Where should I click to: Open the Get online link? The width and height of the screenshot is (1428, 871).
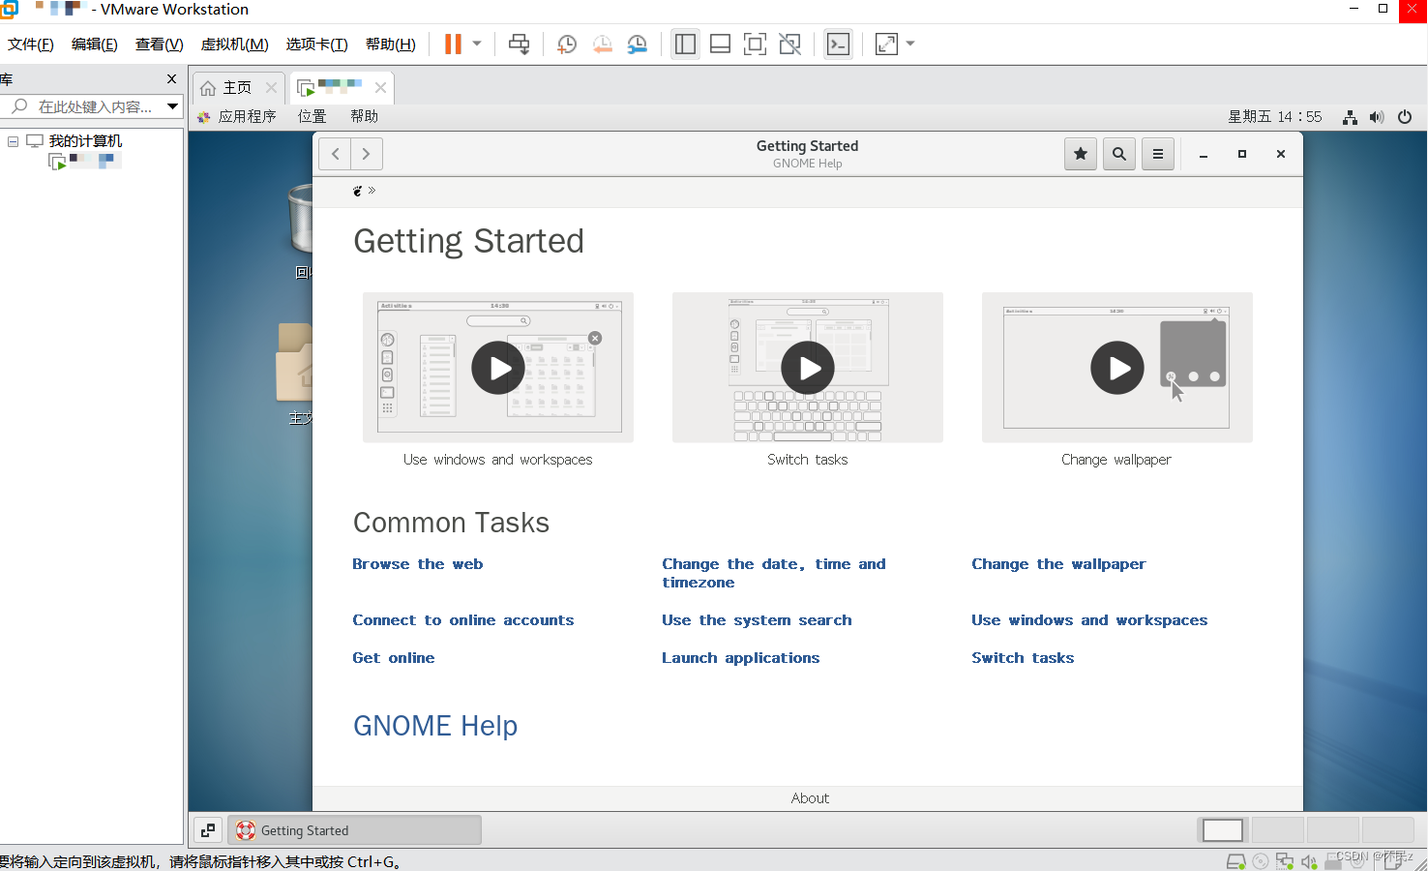coord(394,658)
